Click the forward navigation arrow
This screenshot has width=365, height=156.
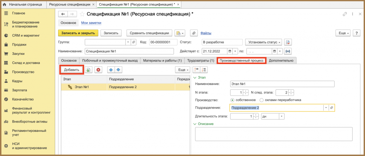pyautogui.click(x=72, y=14)
